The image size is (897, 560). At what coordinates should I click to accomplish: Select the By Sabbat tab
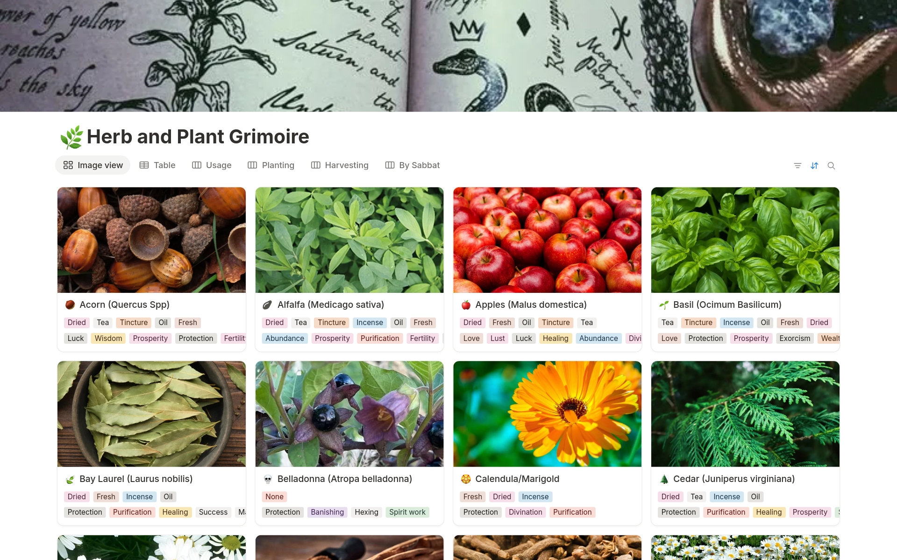(413, 165)
